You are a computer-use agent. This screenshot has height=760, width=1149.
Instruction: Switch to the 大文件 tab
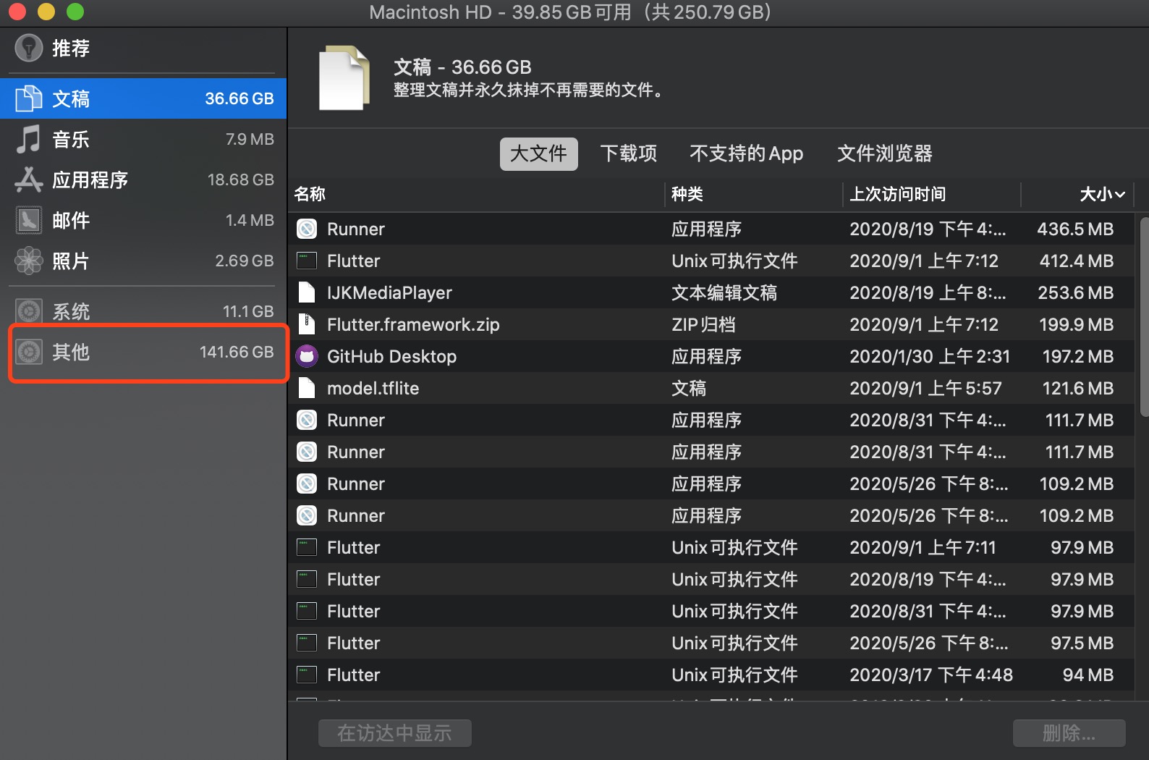(539, 153)
